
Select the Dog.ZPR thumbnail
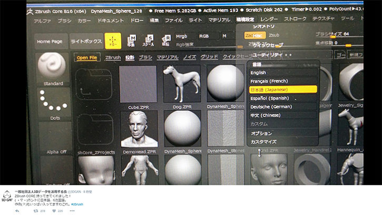182,84
